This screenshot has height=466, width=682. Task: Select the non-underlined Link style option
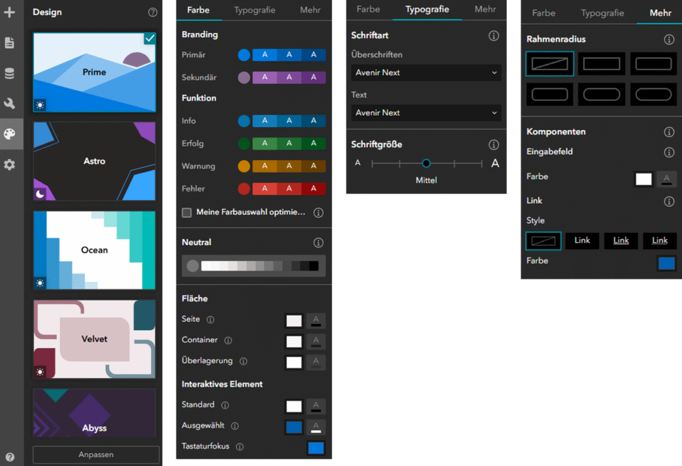(582, 241)
